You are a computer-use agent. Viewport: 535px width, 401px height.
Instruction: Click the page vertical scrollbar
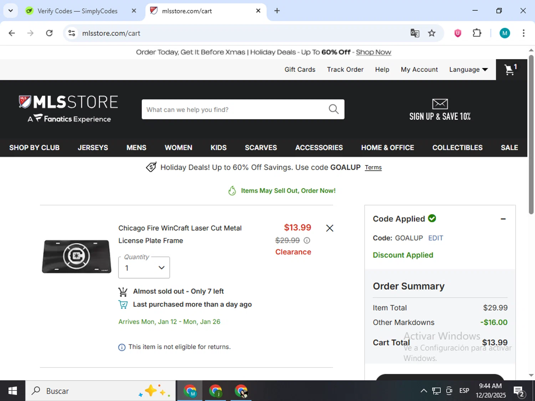[531, 135]
